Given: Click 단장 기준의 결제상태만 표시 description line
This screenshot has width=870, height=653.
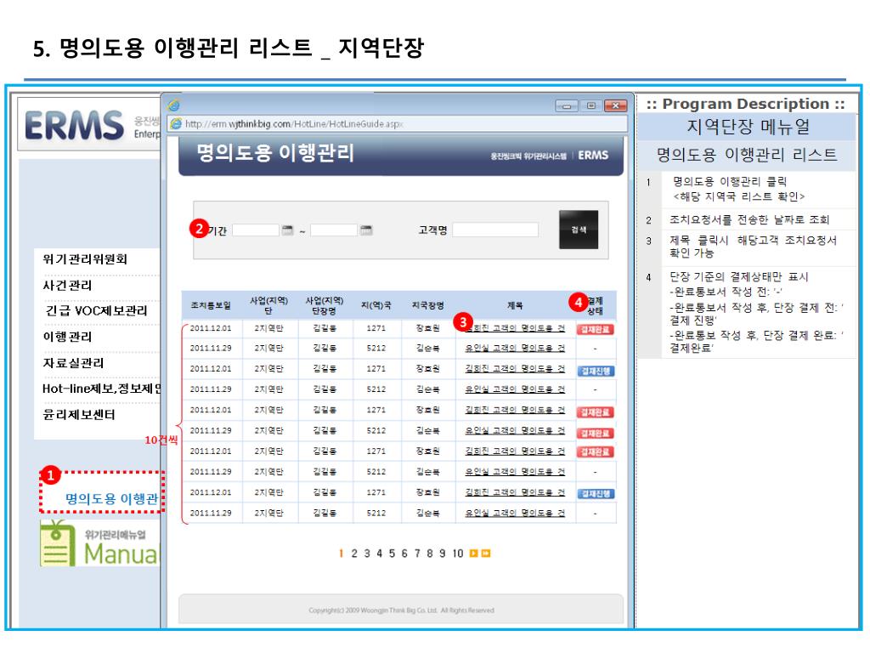Looking at the screenshot, I should (738, 276).
